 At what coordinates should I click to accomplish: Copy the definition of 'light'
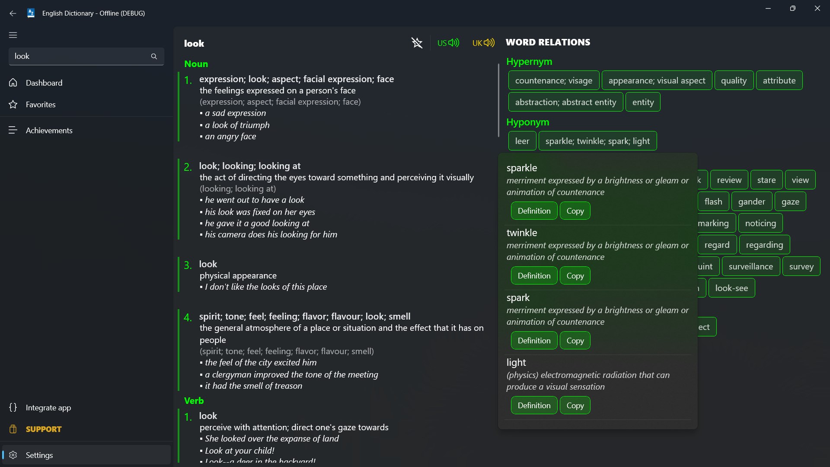pyautogui.click(x=575, y=405)
